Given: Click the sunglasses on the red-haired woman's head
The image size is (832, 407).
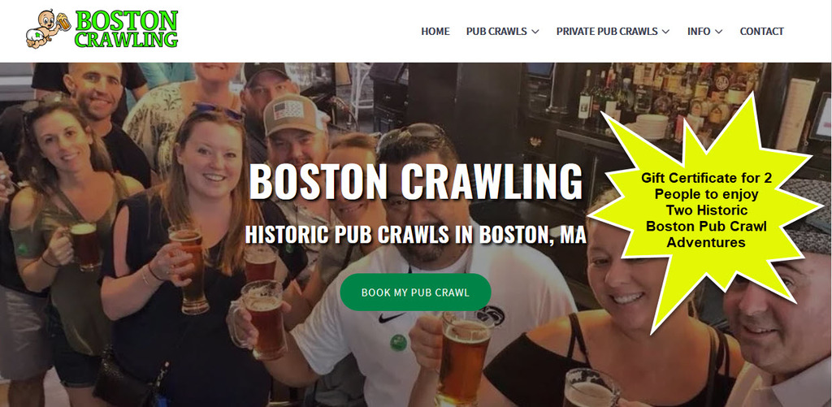Looking at the screenshot, I should point(218,110).
